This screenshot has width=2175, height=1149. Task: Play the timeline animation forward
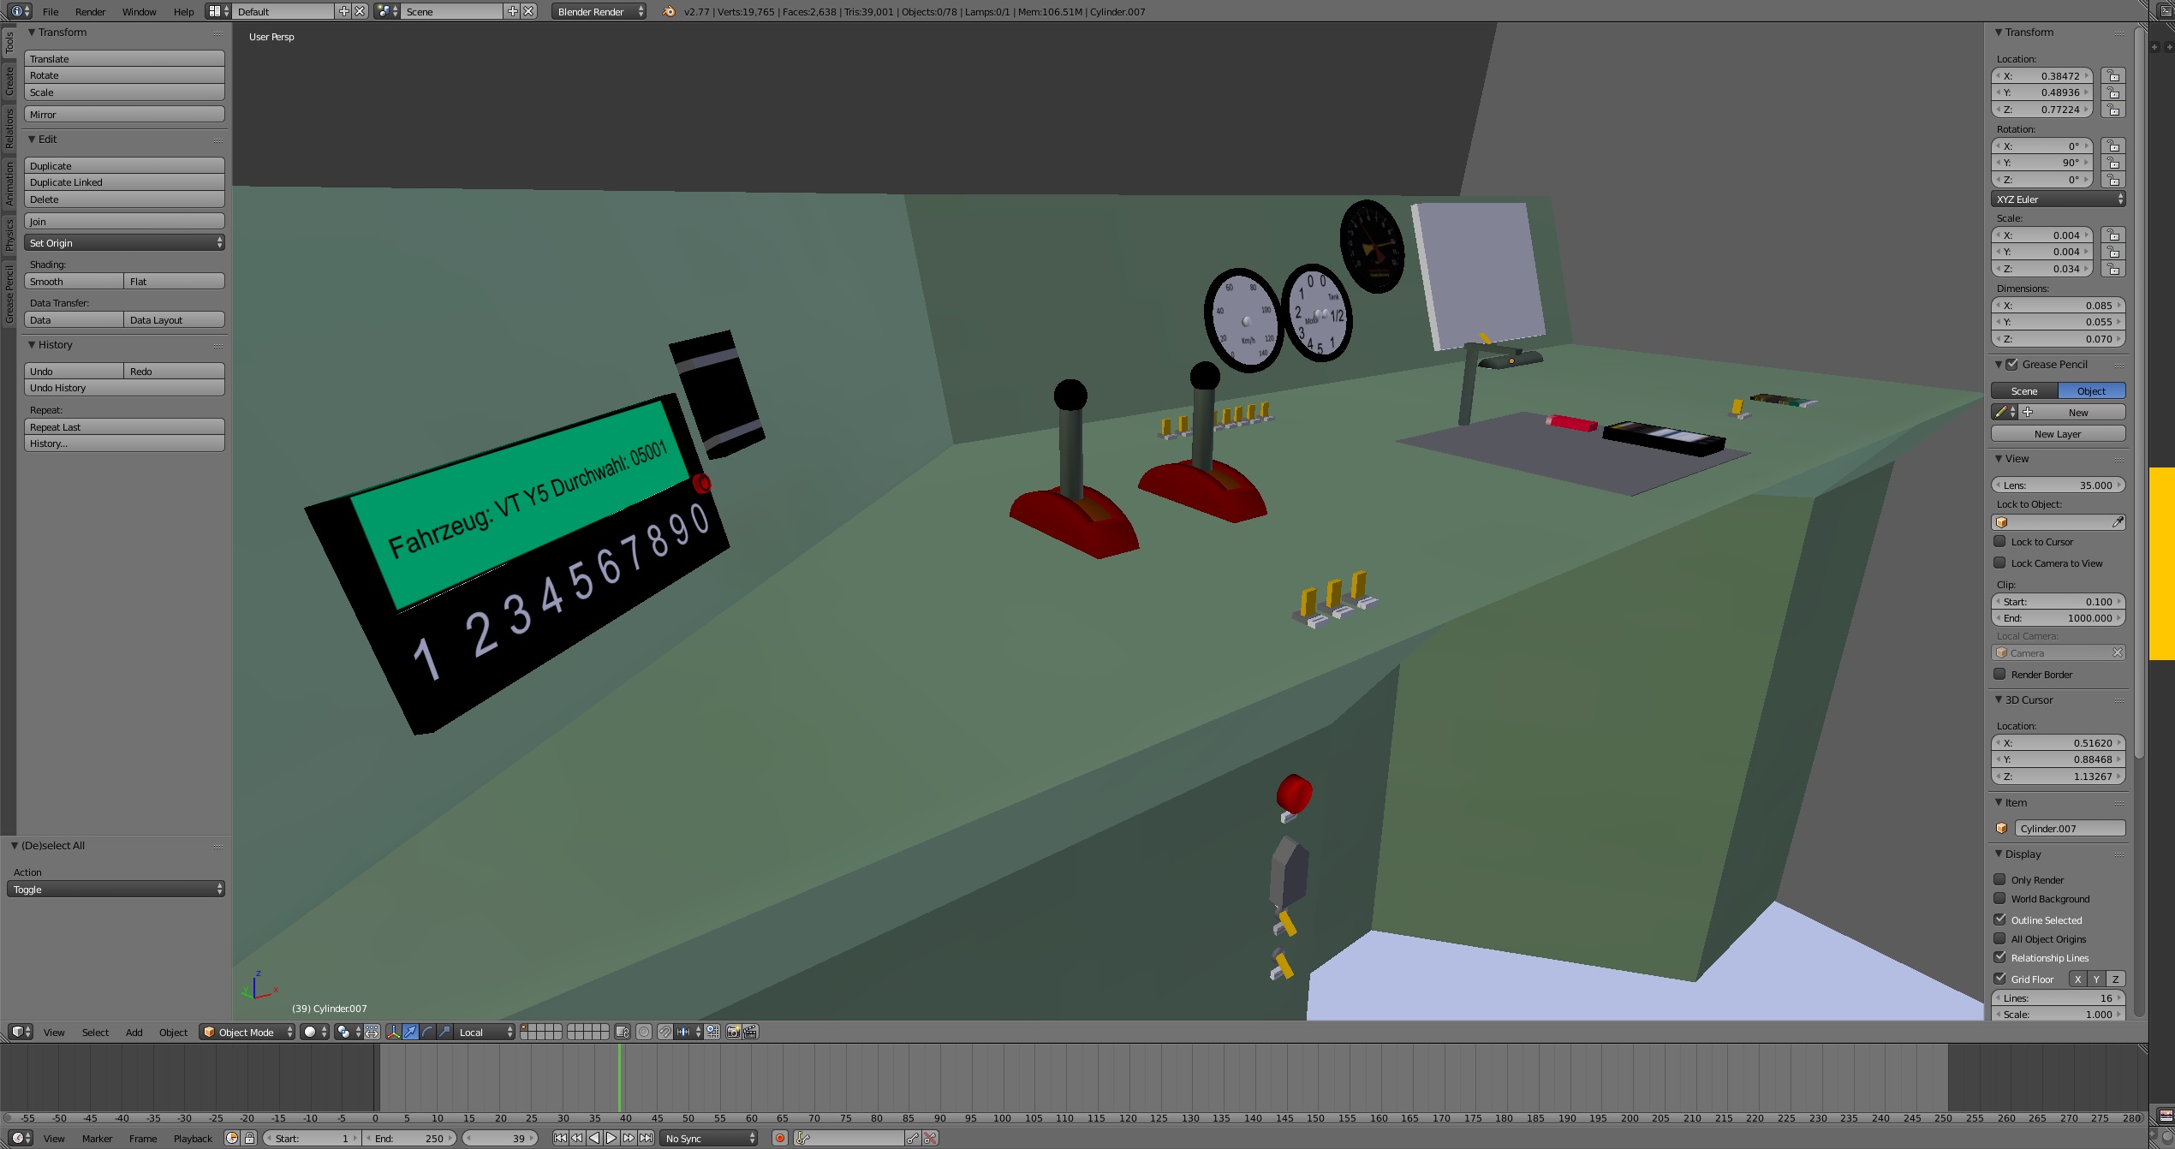point(611,1138)
